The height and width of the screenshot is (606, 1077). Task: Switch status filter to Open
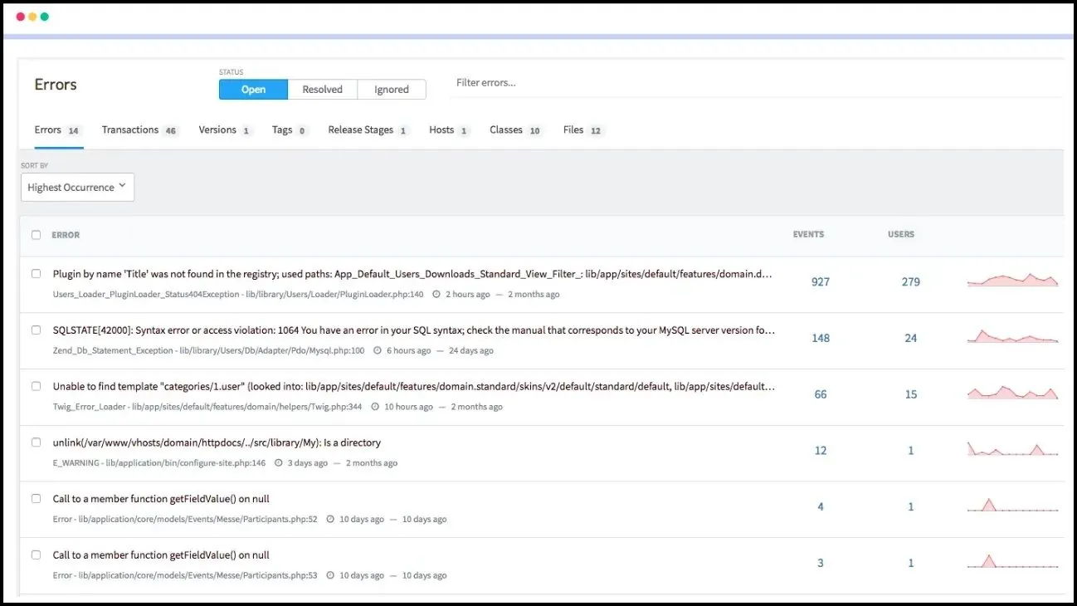click(x=253, y=90)
